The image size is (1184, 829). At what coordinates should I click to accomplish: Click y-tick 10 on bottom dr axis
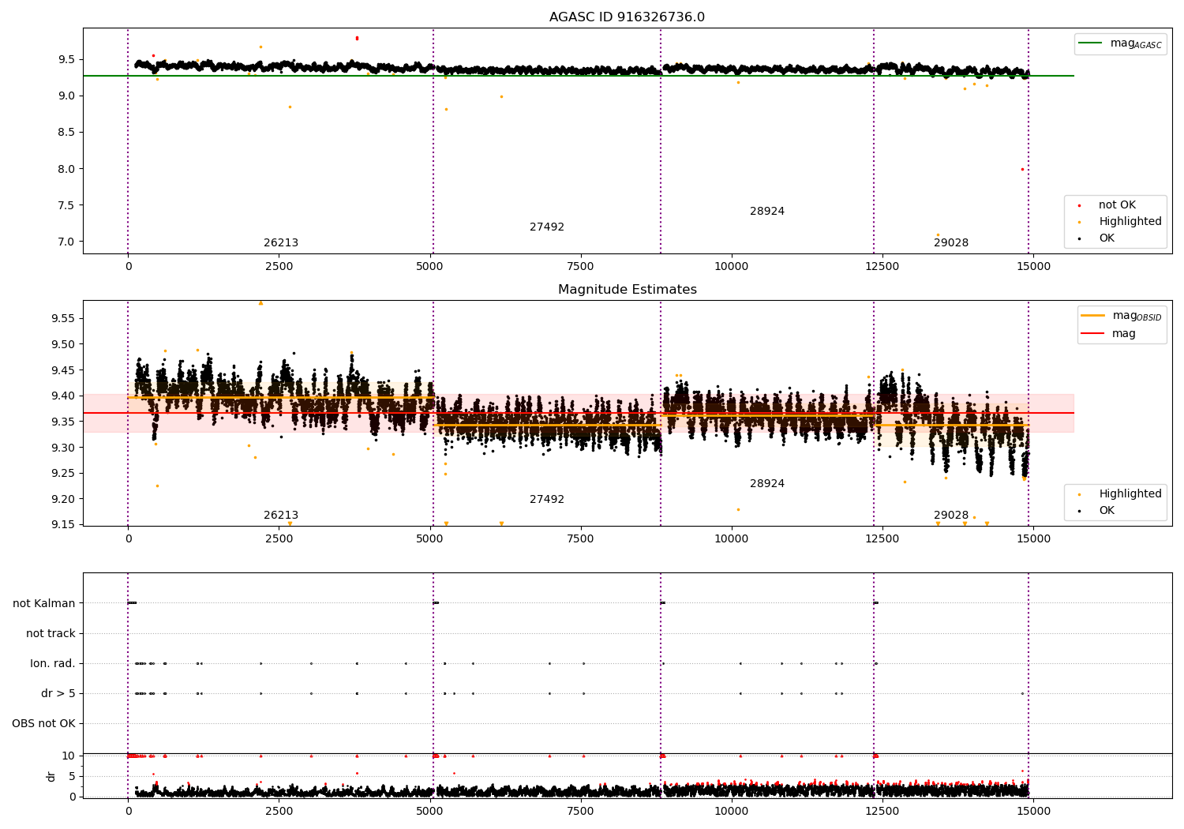(69, 756)
